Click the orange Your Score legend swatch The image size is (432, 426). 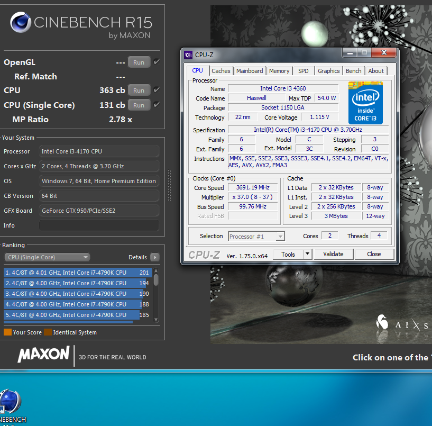coord(7,332)
